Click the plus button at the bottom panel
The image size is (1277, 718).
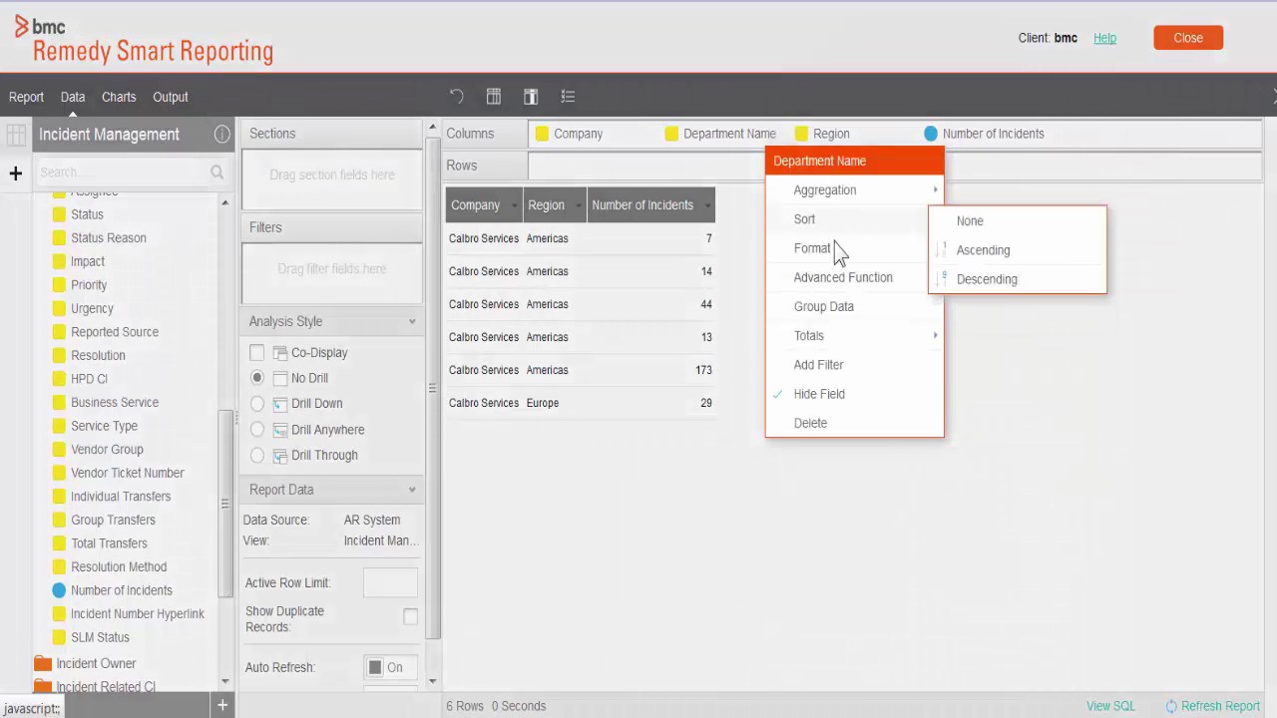click(222, 705)
